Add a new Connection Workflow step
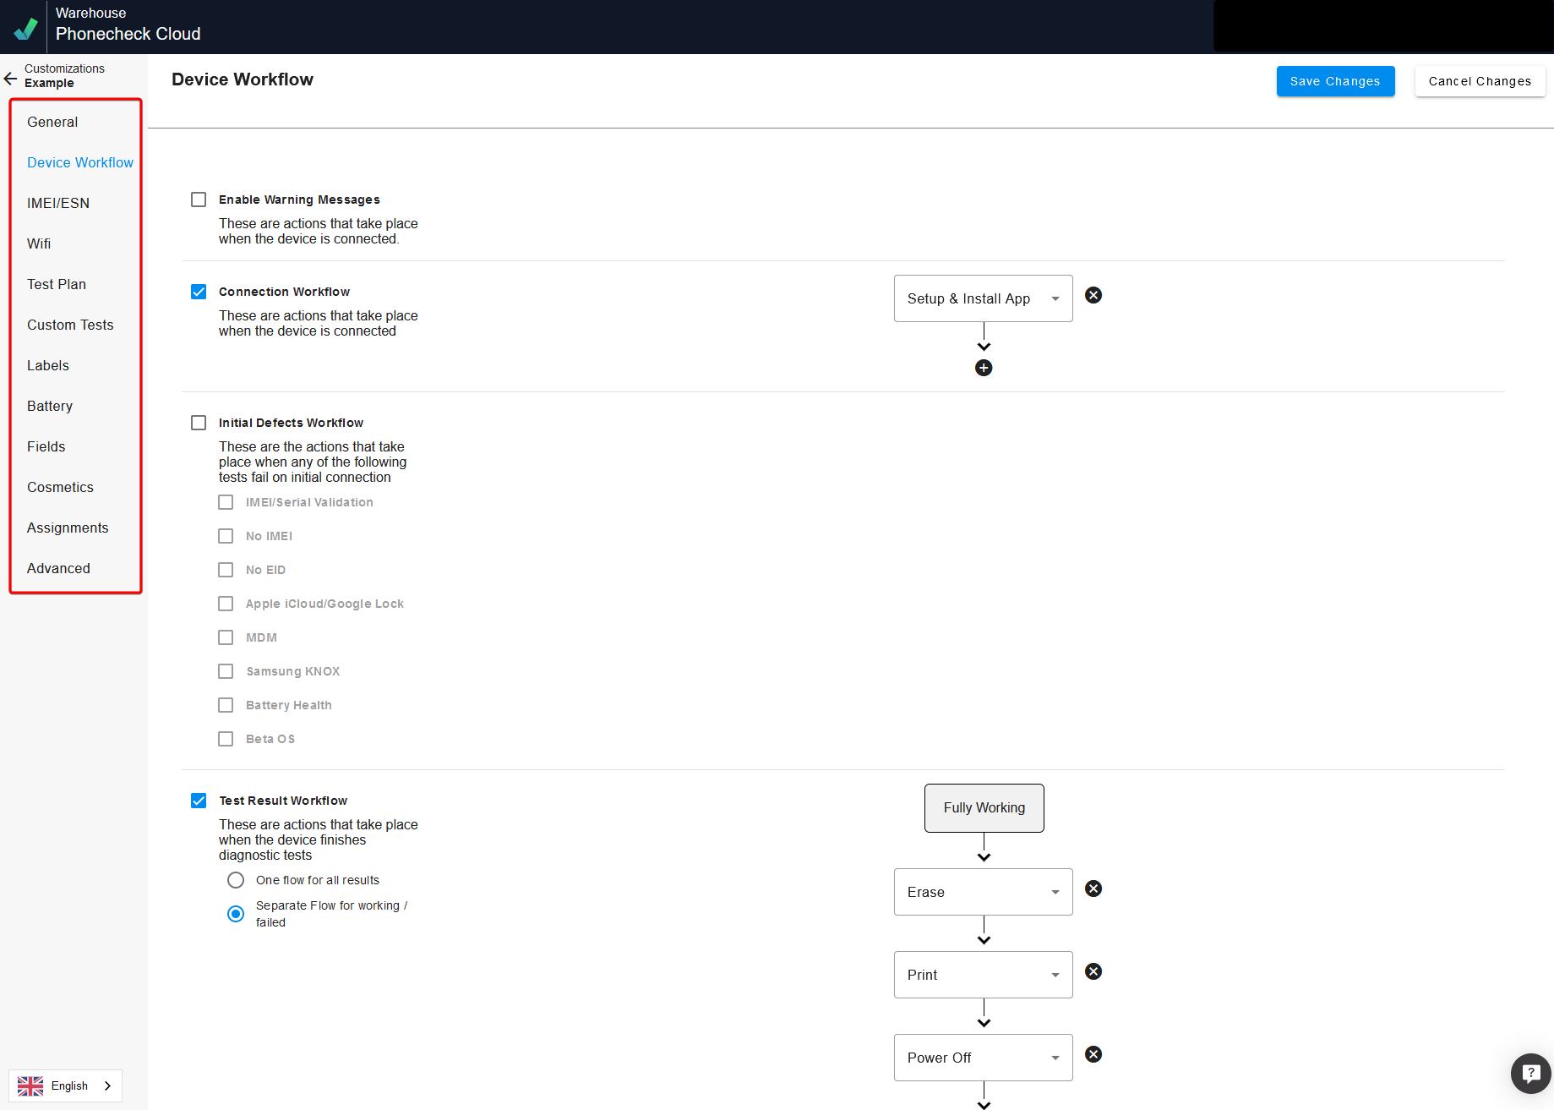This screenshot has height=1110, width=1554. pos(983,368)
